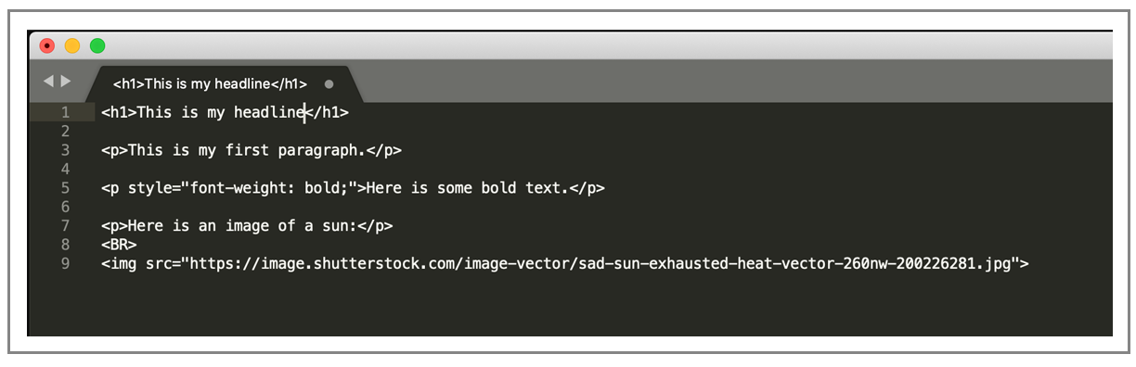The image size is (1136, 367).
Task: Click the unsaved dot on the tab
Action: (x=329, y=83)
